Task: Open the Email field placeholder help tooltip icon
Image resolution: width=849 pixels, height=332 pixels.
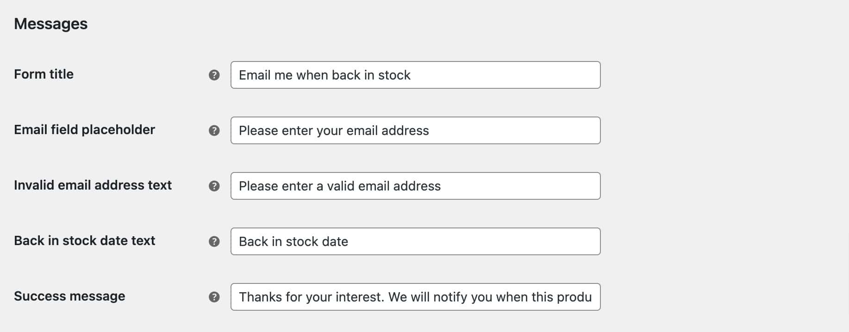Action: coord(214,130)
